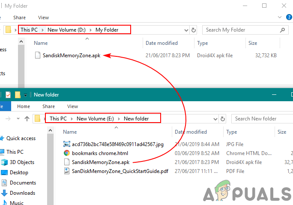Open View tab in New folder window

[72, 106]
